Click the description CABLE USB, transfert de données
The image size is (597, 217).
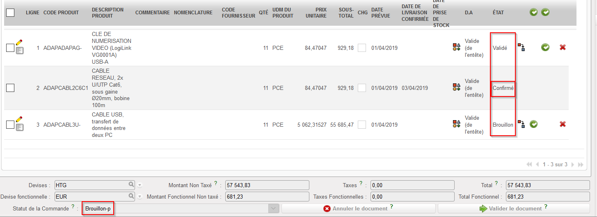coord(108,125)
